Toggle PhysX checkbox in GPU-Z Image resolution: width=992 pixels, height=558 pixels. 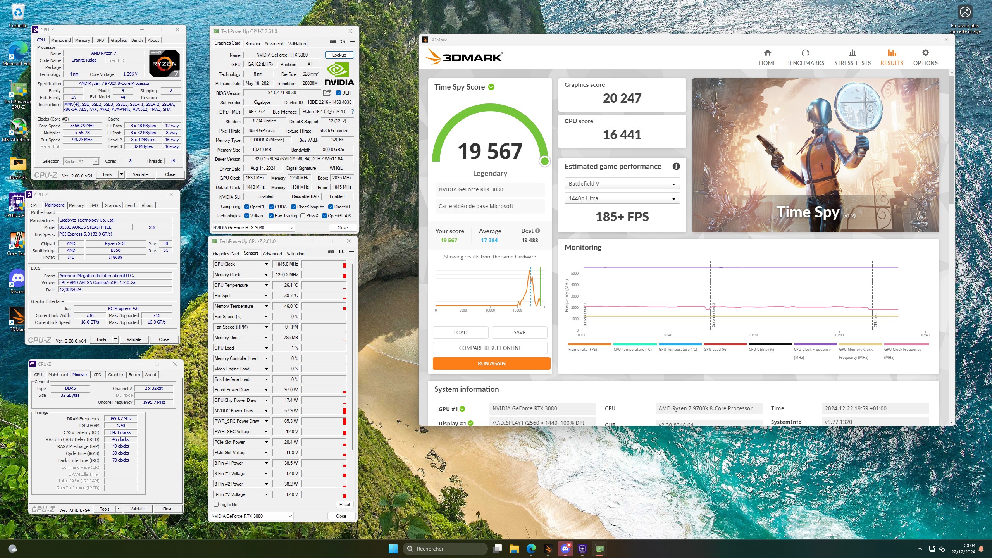pyautogui.click(x=303, y=216)
